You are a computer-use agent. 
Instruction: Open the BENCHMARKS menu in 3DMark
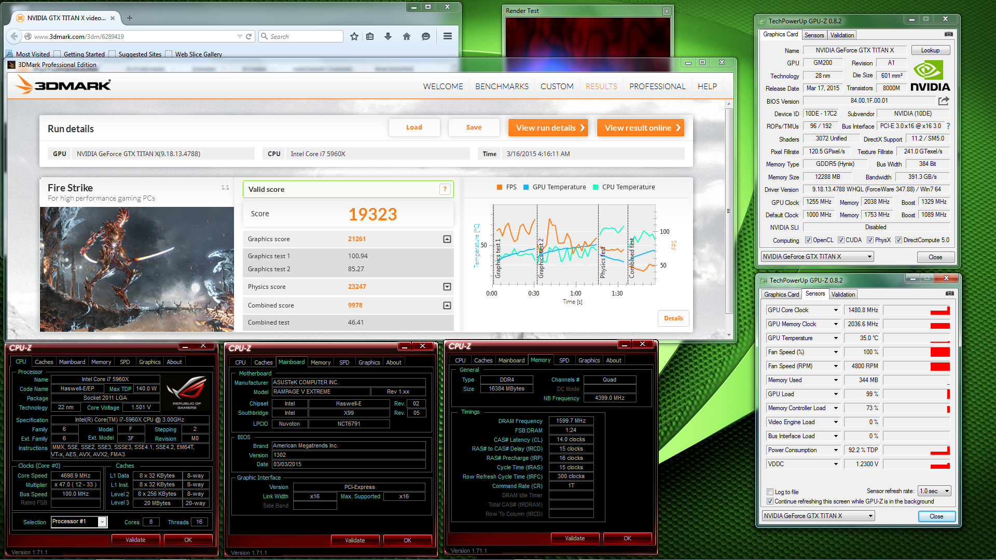click(502, 86)
